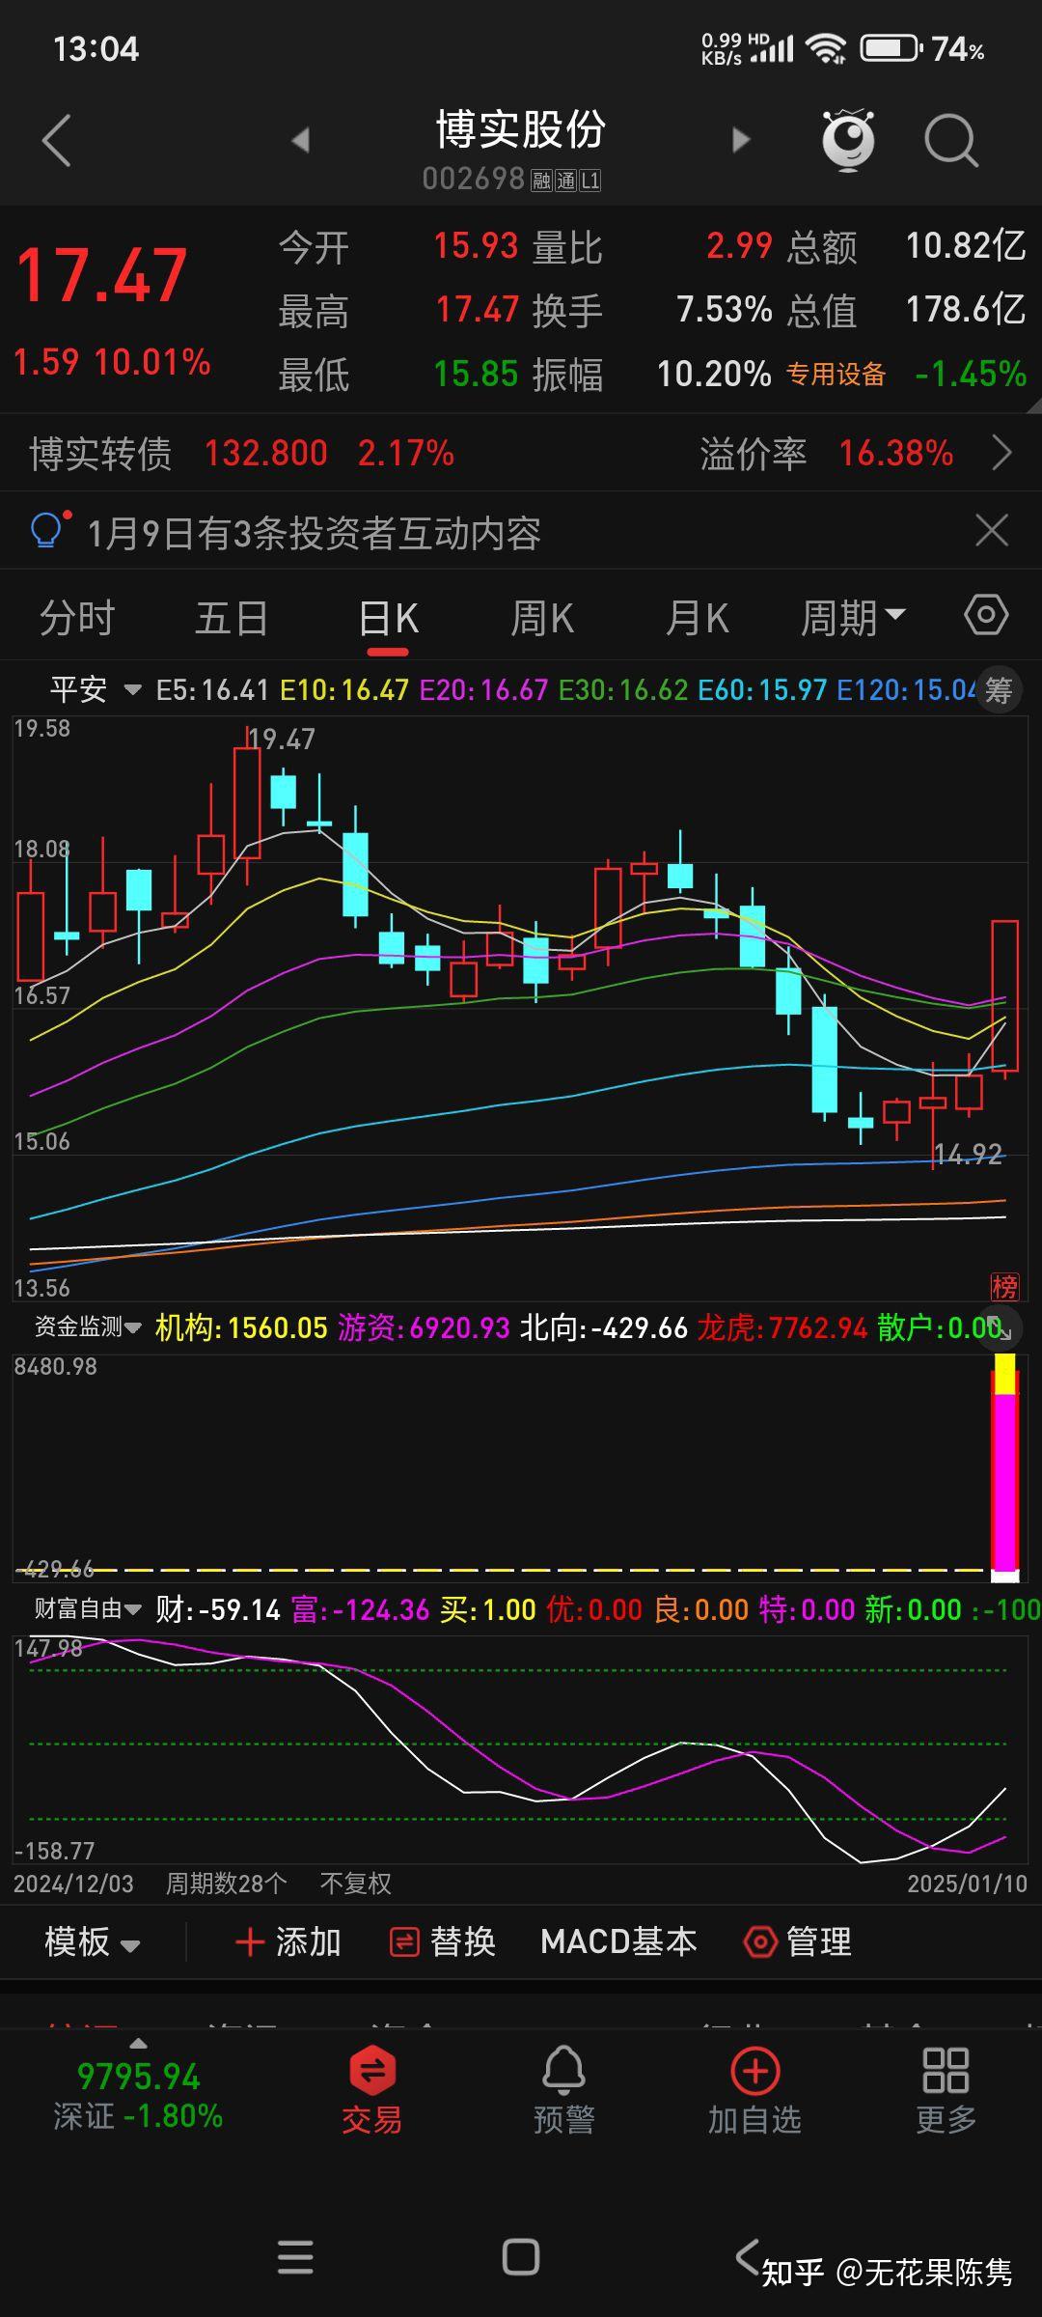The height and width of the screenshot is (2317, 1042).
Task: Switch to previous stock with left triangle
Action: (301, 141)
